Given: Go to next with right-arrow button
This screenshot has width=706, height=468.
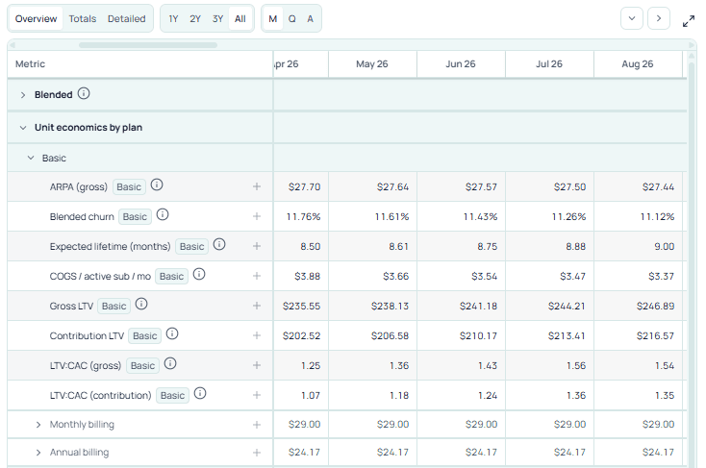Looking at the screenshot, I should point(659,18).
